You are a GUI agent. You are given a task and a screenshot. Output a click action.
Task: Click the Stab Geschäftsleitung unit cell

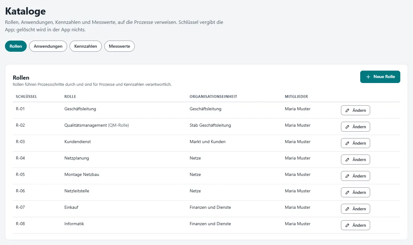(x=210, y=125)
